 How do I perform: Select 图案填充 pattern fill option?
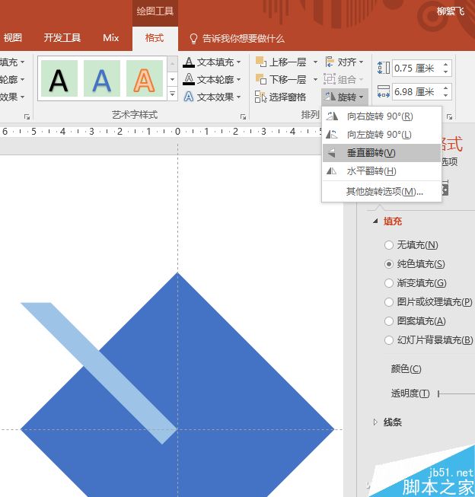click(389, 321)
